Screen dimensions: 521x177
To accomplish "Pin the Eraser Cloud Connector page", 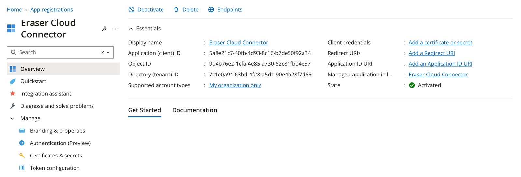I will tap(104, 29).
